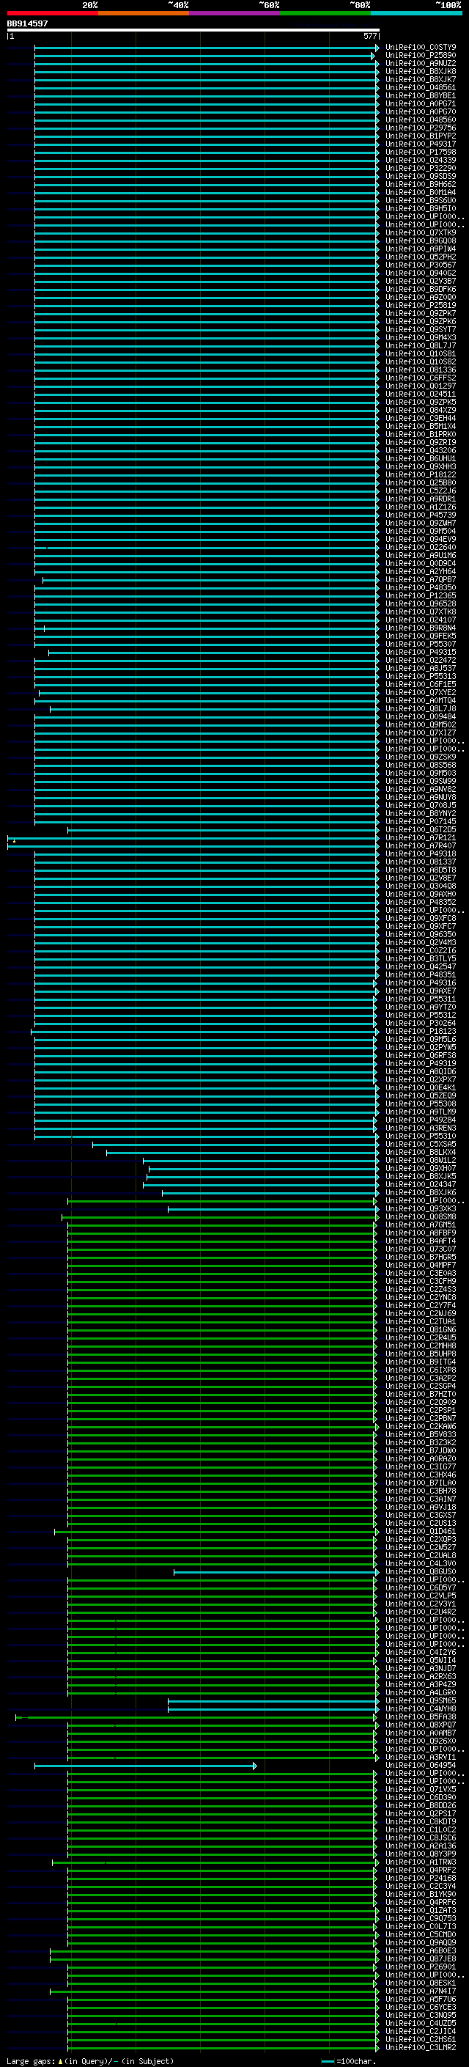Image resolution: width=469 pixels, height=2067 pixels.
Task: Select hit label UniRef100_P45739
Action: pyautogui.click(x=420, y=515)
